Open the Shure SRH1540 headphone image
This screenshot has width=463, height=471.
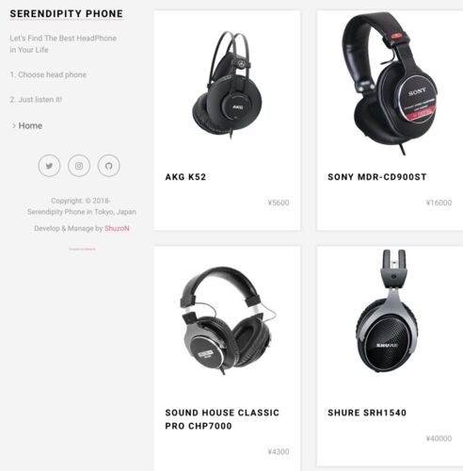[388, 311]
